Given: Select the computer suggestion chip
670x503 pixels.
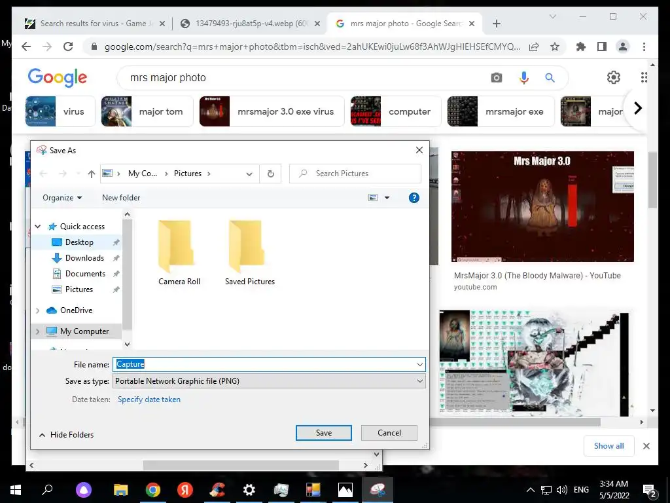Looking at the screenshot, I should pyautogui.click(x=395, y=111).
